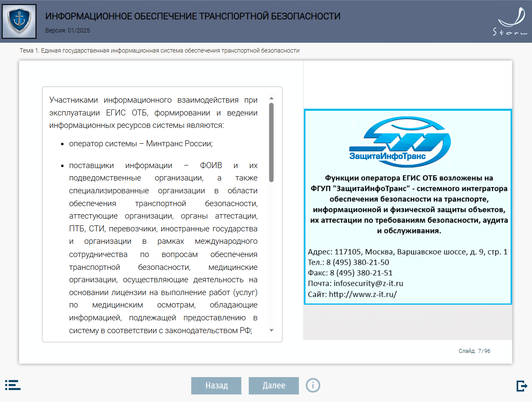Open the table of contents menu icon

tap(13, 385)
